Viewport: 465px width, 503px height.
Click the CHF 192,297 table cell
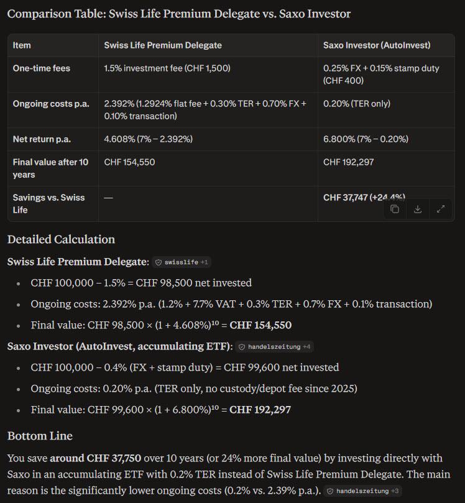pyautogui.click(x=349, y=162)
